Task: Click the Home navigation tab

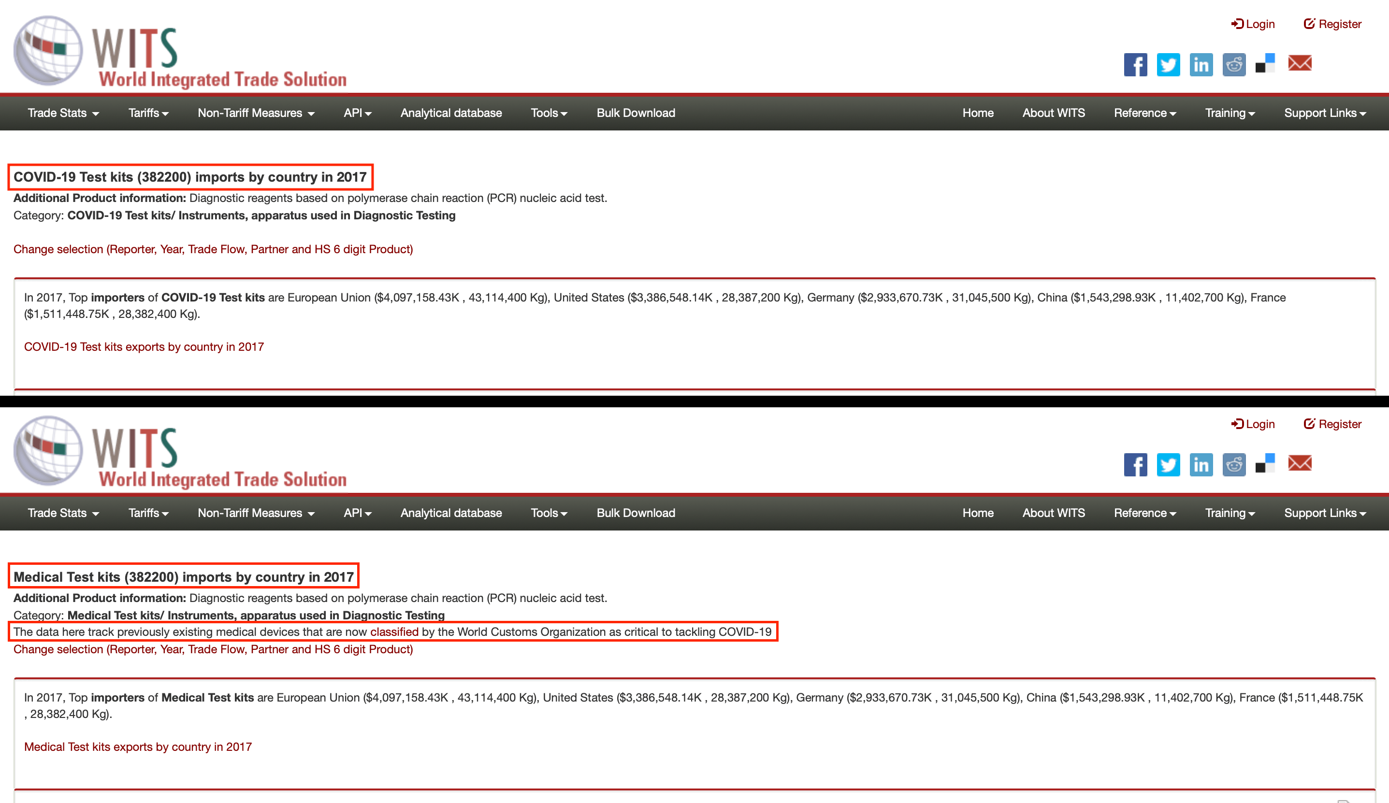Action: [979, 113]
